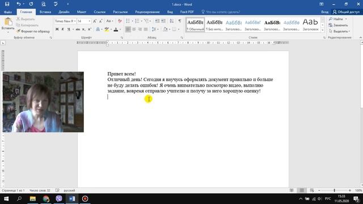Viewport: 363px width, 204px height.
Task: Switch to the Ссылки tab
Action: (100, 12)
